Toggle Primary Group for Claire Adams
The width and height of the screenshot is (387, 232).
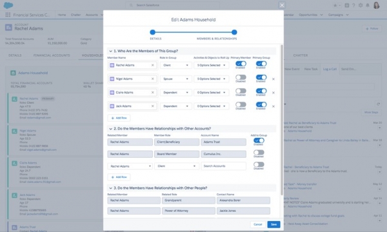click(261, 91)
